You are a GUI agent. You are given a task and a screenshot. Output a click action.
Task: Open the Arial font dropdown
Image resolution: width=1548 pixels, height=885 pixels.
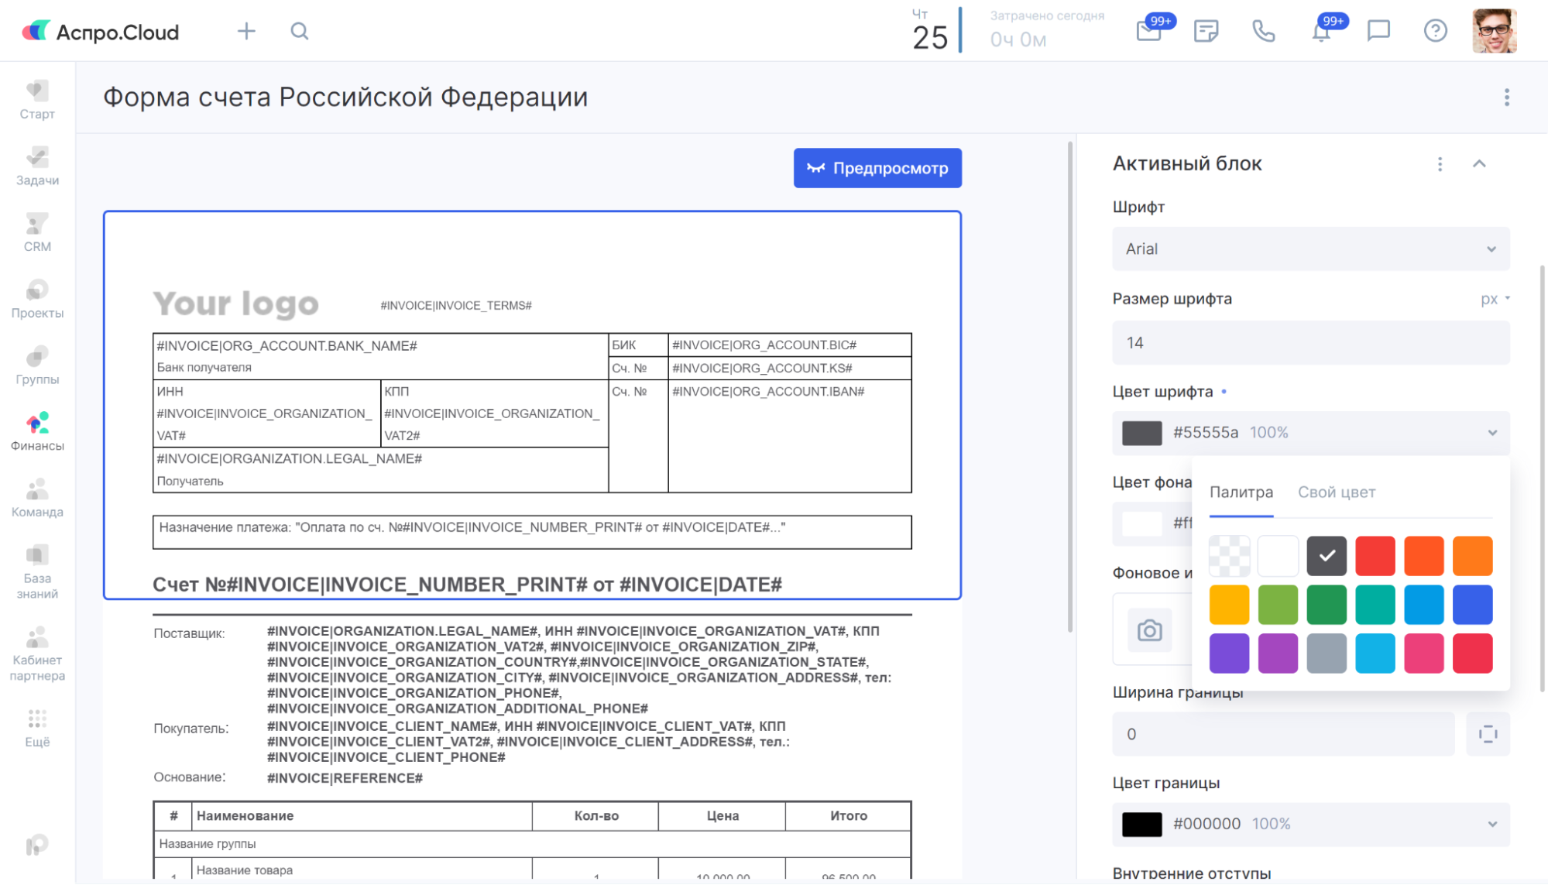coord(1310,249)
